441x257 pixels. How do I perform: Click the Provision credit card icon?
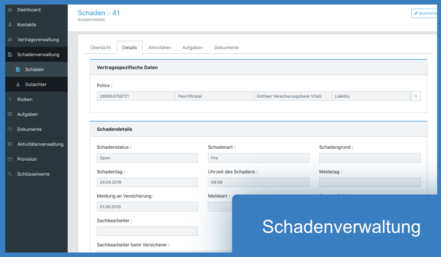10,159
